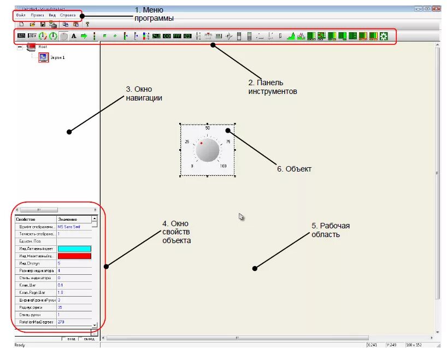Click properties table scroll down arrow
This screenshot has width=447, height=348.
point(95,325)
